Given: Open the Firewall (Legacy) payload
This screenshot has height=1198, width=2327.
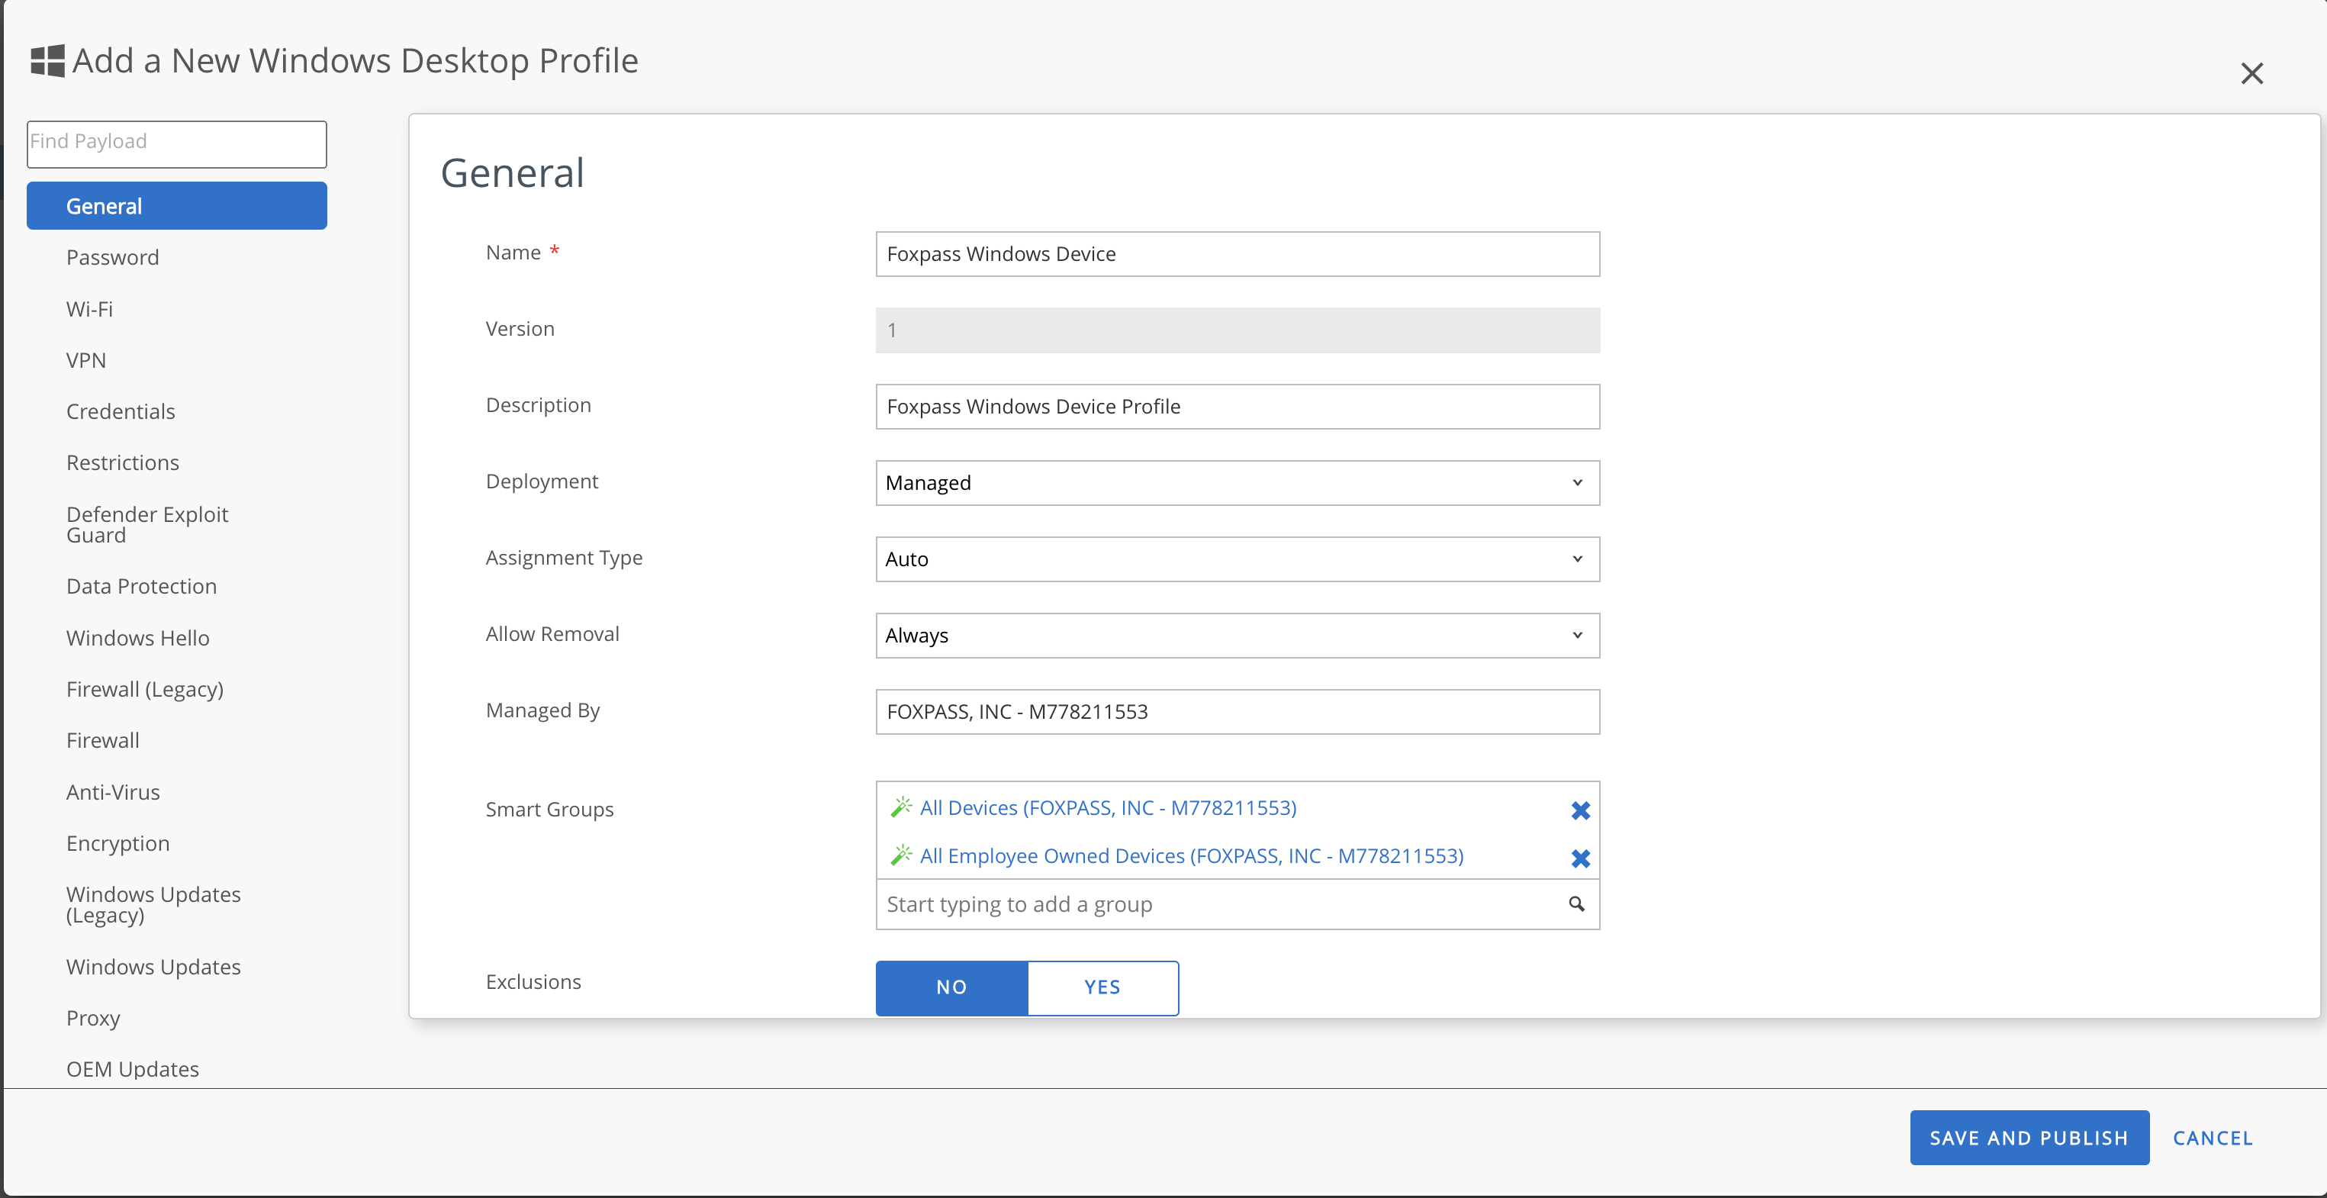Looking at the screenshot, I should coord(144,689).
